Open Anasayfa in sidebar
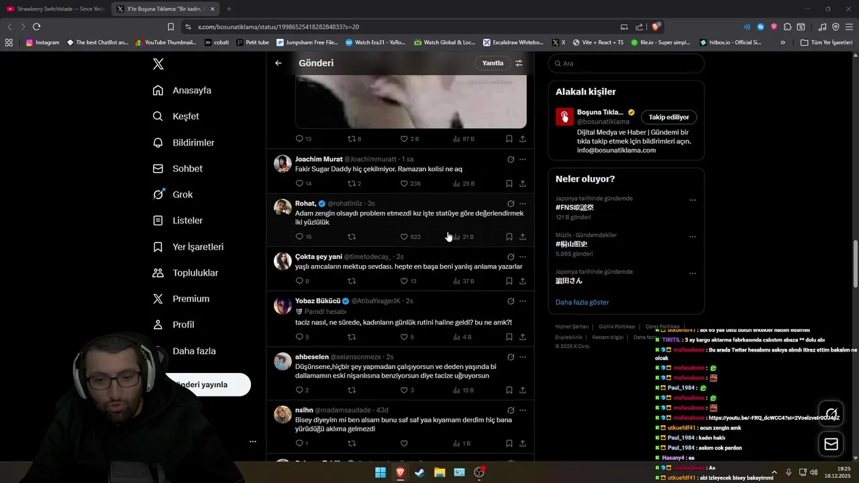Screen dimensions: 859x483 [182, 90]
